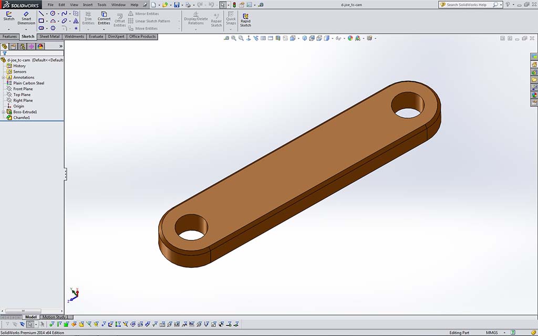Screen dimensions: 538x336
Task: Toggle the Select cursor tool in top toolbar
Action: tap(223, 5)
